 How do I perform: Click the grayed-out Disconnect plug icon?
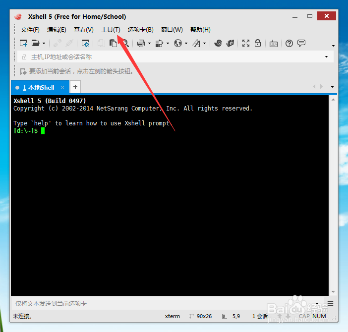click(69, 43)
